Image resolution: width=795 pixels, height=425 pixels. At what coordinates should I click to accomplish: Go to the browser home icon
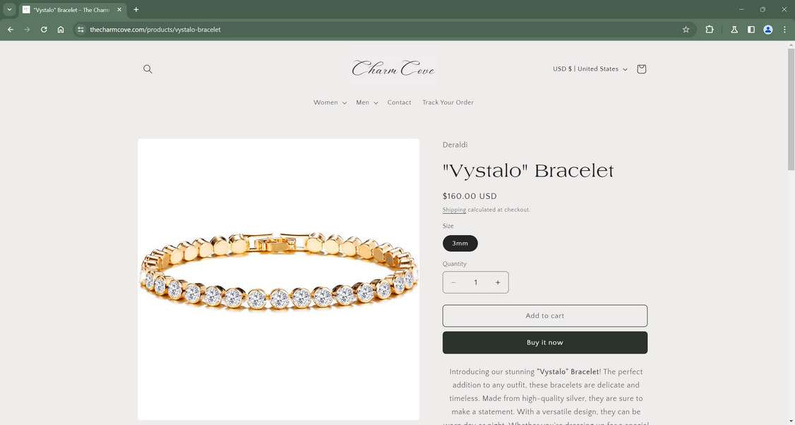(61, 30)
